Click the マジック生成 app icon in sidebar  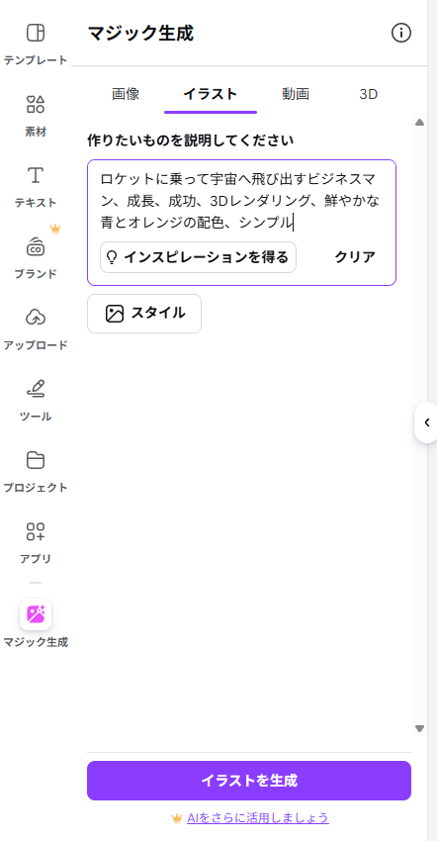point(36,614)
